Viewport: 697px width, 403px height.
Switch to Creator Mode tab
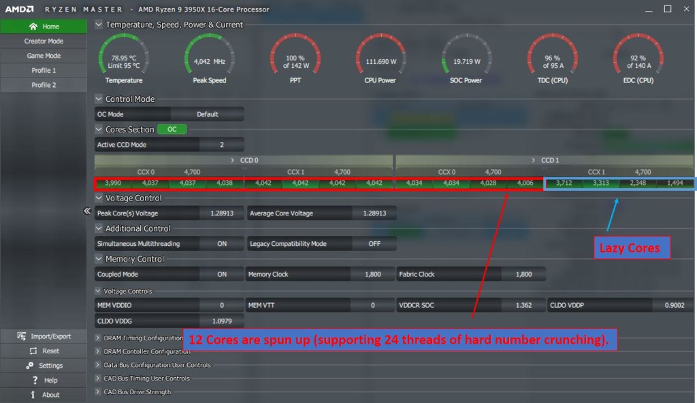pos(44,41)
